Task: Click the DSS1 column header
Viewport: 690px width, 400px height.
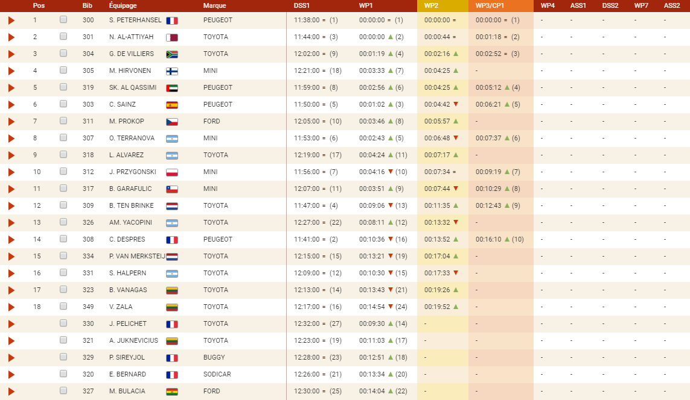Action: point(302,5)
